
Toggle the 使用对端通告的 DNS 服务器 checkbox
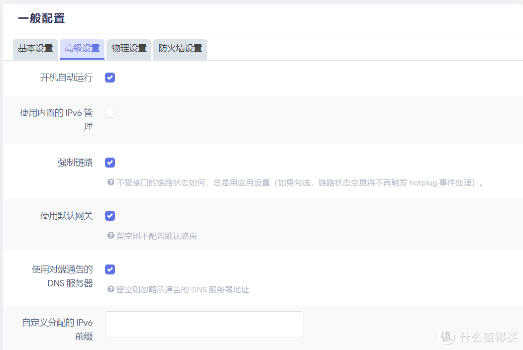(109, 269)
